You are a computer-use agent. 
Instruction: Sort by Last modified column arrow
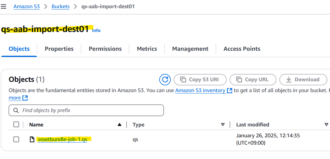click(x=326, y=125)
